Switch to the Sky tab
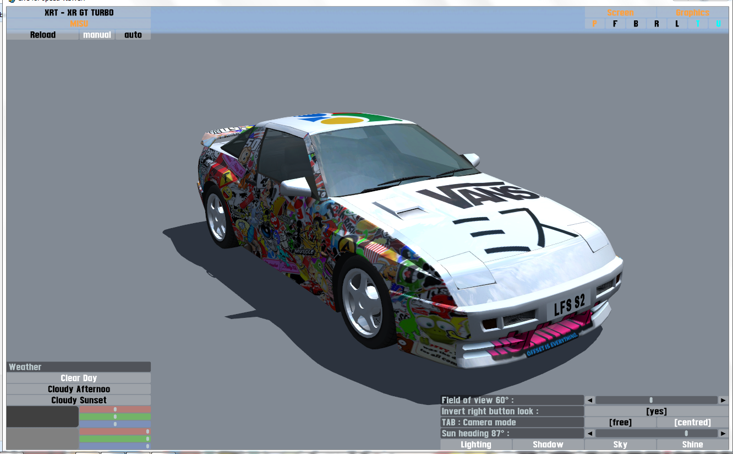The image size is (733, 454). [620, 444]
